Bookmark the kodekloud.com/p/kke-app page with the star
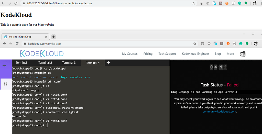 click(195, 44)
